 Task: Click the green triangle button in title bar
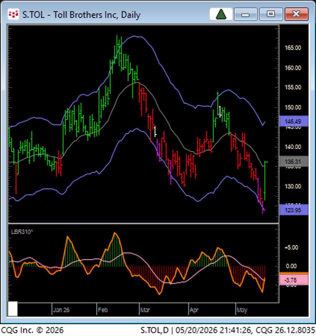coord(221,14)
